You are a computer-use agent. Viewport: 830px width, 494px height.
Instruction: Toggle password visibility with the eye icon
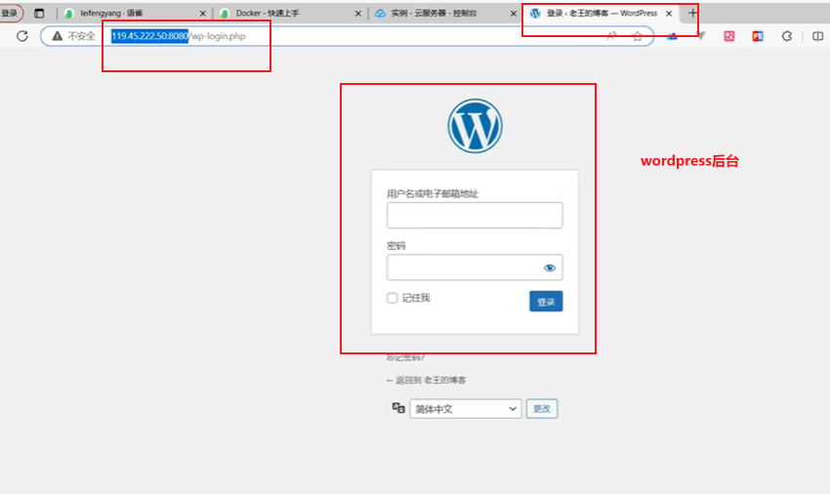click(550, 268)
